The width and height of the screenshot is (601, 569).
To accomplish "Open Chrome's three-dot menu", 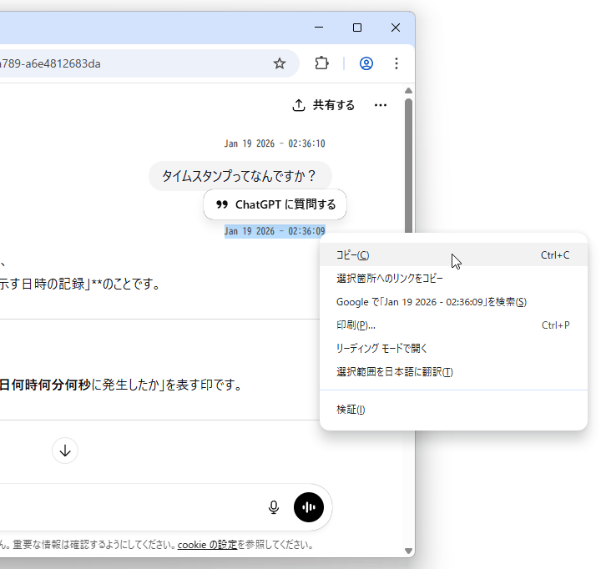I will 396,63.
